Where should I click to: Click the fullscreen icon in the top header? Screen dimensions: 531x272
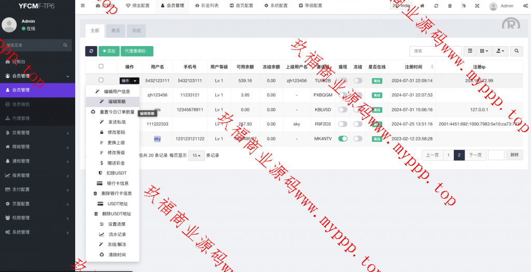[x=477, y=6]
